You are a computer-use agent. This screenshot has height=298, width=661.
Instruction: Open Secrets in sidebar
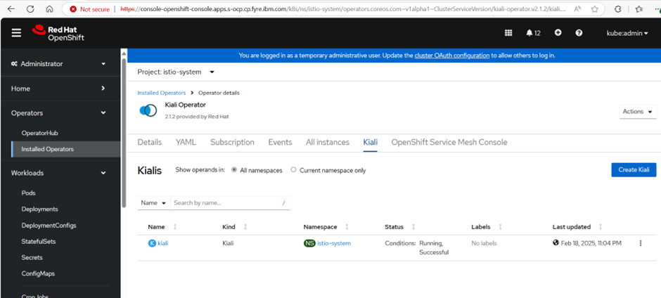[32, 257]
